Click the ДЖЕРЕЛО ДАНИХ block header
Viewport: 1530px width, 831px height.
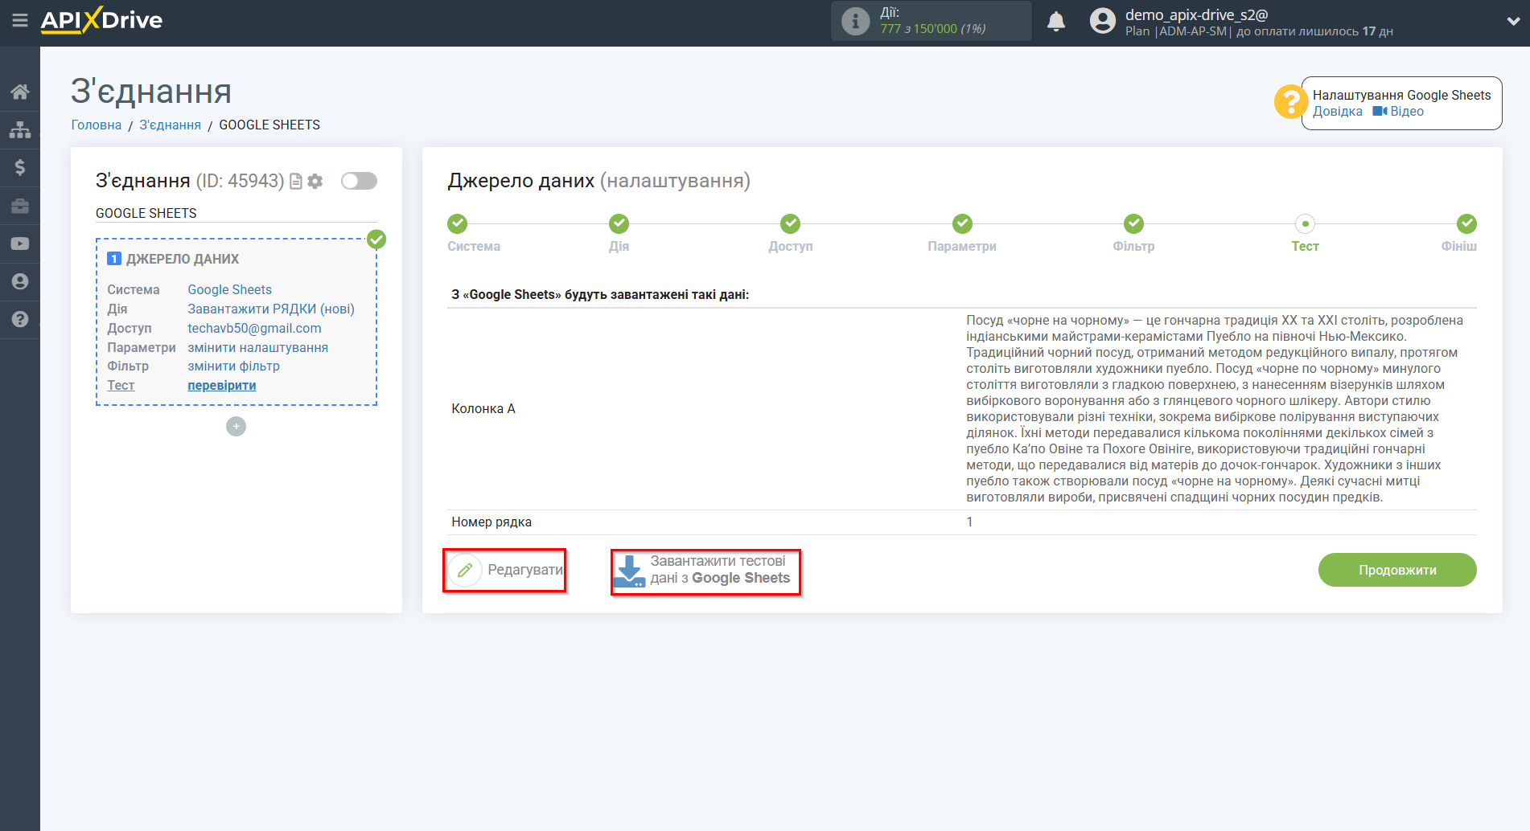click(183, 259)
